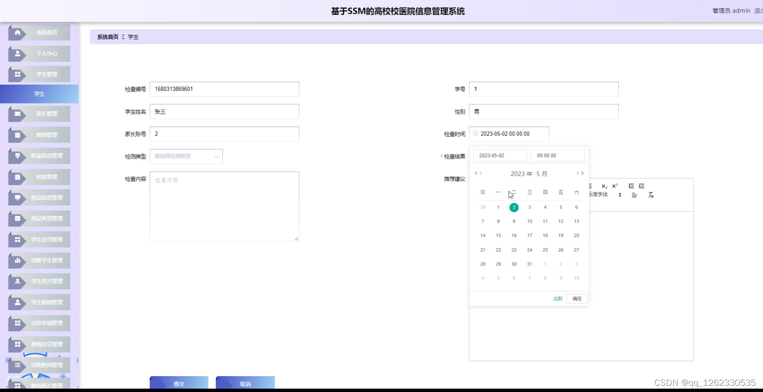763x392 pixels.
Task: Go to next month in calendar
Action: coord(578,173)
